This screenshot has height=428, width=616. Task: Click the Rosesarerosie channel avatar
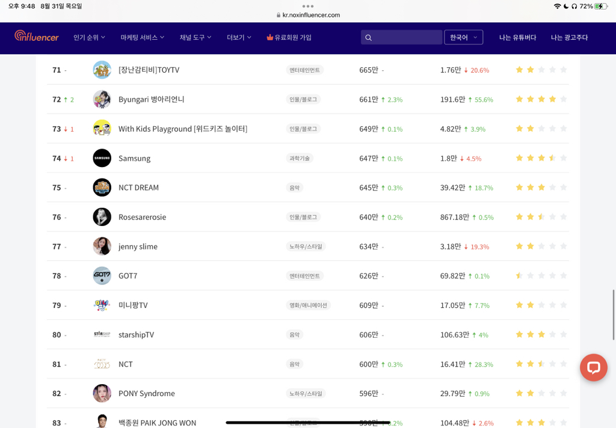tap(102, 217)
